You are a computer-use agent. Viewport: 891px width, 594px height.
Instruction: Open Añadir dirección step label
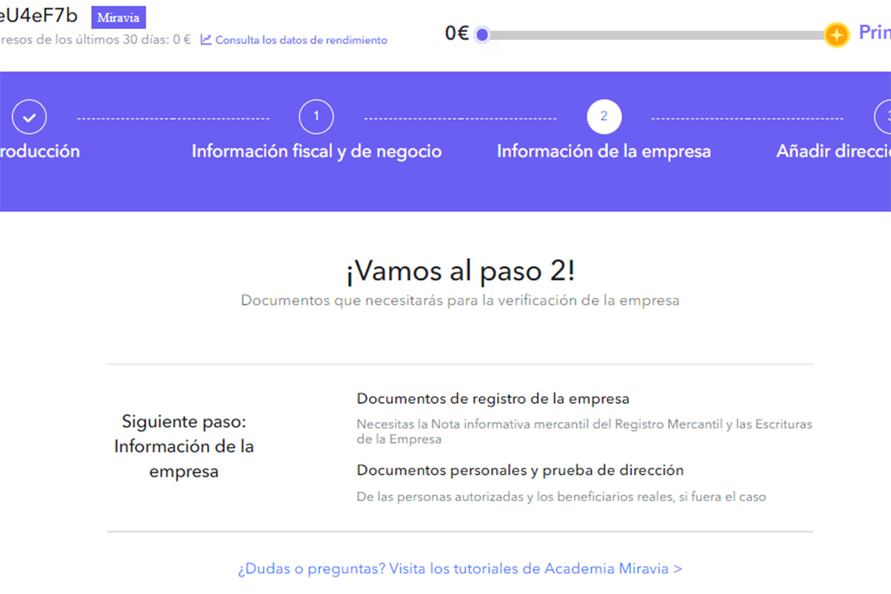(833, 151)
